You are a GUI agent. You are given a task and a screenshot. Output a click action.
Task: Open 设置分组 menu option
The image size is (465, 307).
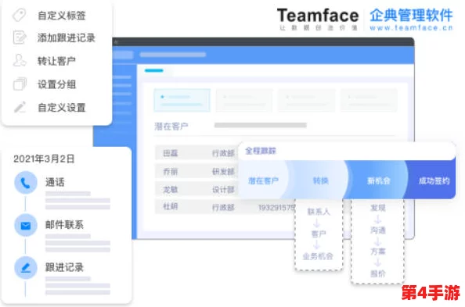[x=56, y=84]
